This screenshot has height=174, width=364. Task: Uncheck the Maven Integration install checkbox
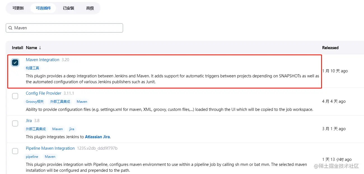tap(15, 63)
